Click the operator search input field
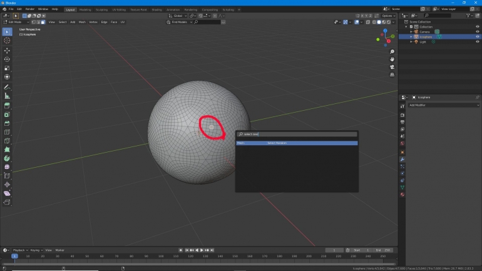Screen dimensions: 482x271 click(297, 135)
